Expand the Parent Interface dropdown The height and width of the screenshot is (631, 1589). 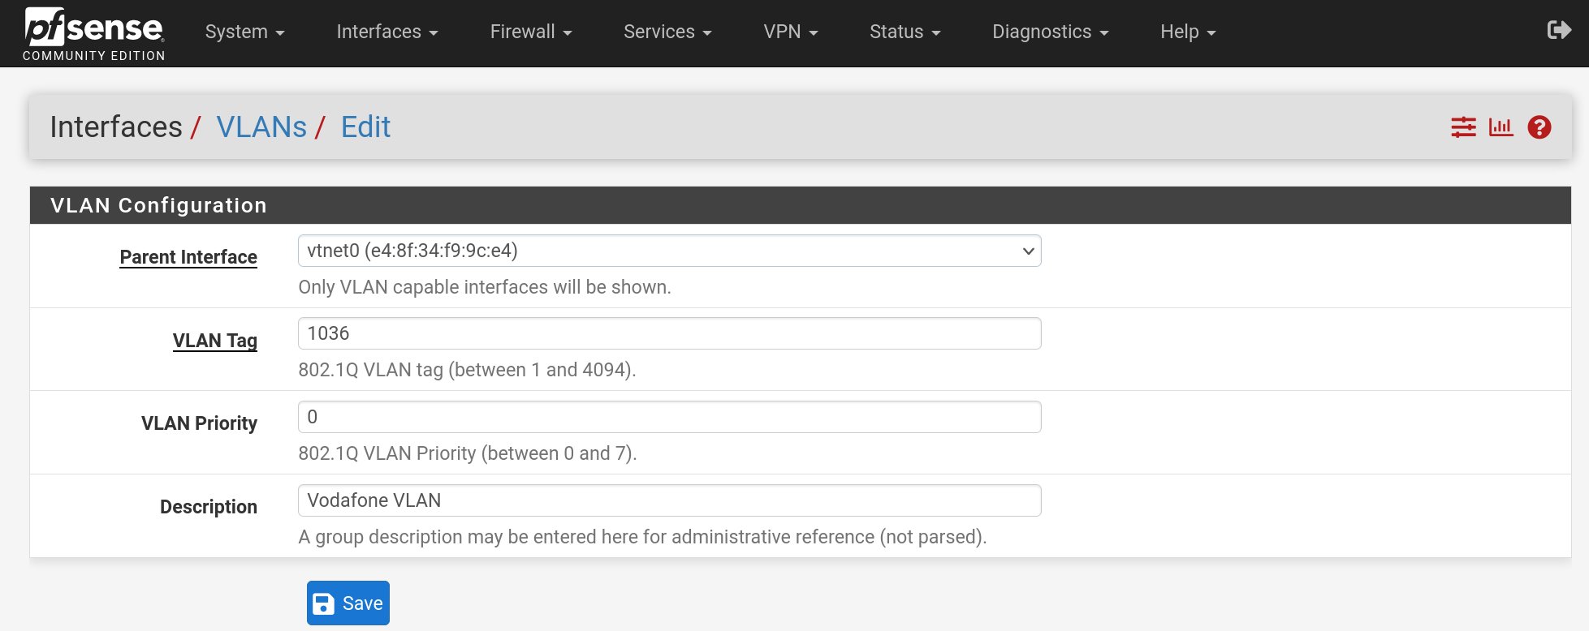[669, 251]
